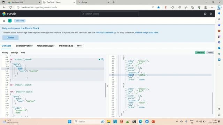Viewport: 223px width, 125px height.
Task: Open the Edge sidebar search tool
Action: click(219, 19)
